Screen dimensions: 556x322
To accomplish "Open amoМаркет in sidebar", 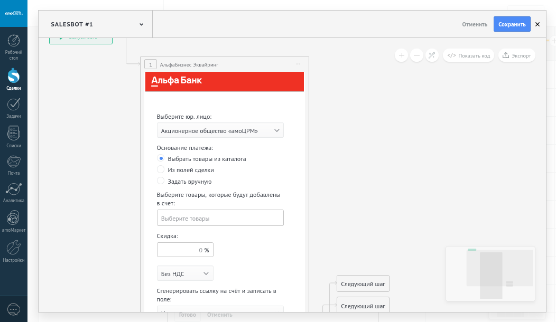I will pos(14,219).
